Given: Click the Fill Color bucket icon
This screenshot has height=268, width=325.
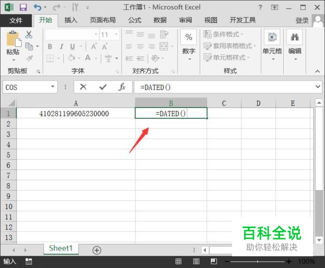Looking at the screenshot, I should click(71, 58).
